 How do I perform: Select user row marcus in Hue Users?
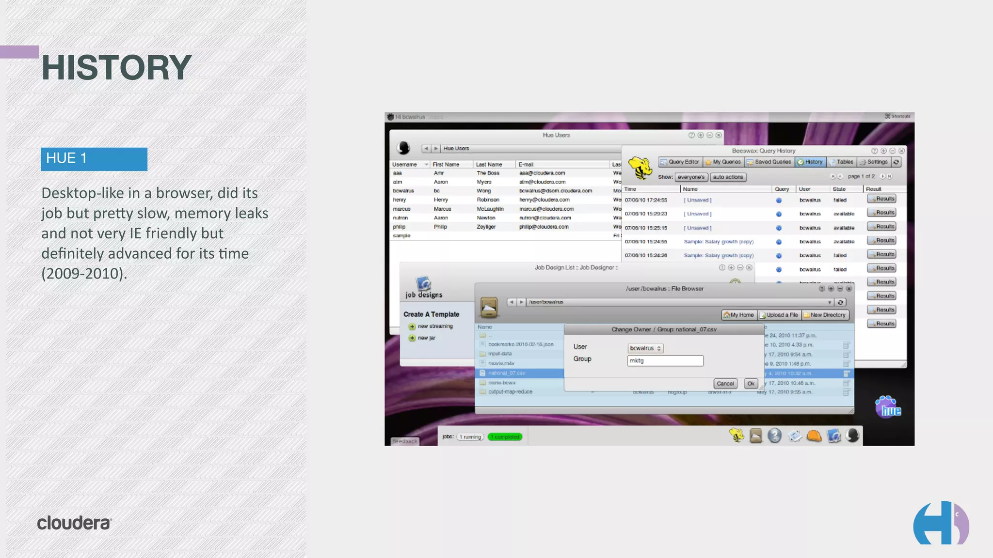(504, 209)
